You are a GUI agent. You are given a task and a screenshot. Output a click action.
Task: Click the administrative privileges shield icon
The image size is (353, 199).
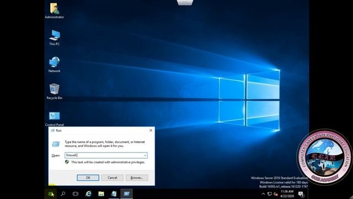tap(67, 162)
